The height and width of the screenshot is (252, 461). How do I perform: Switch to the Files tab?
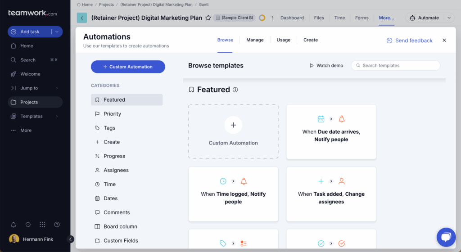tap(319, 18)
